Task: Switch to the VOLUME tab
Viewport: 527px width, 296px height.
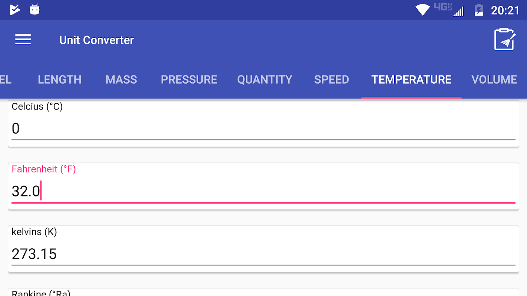Action: coord(494,80)
